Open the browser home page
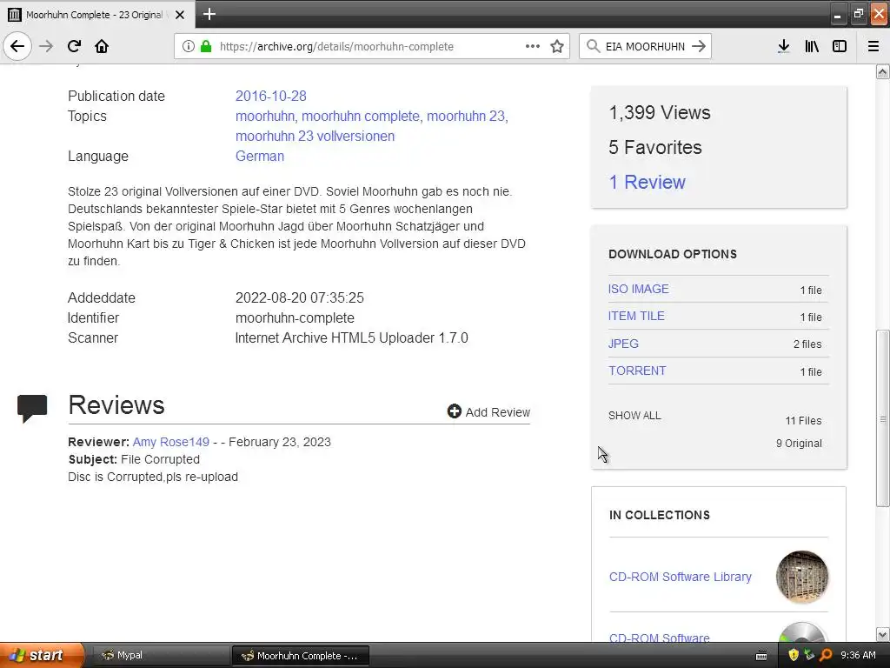 [x=102, y=46]
